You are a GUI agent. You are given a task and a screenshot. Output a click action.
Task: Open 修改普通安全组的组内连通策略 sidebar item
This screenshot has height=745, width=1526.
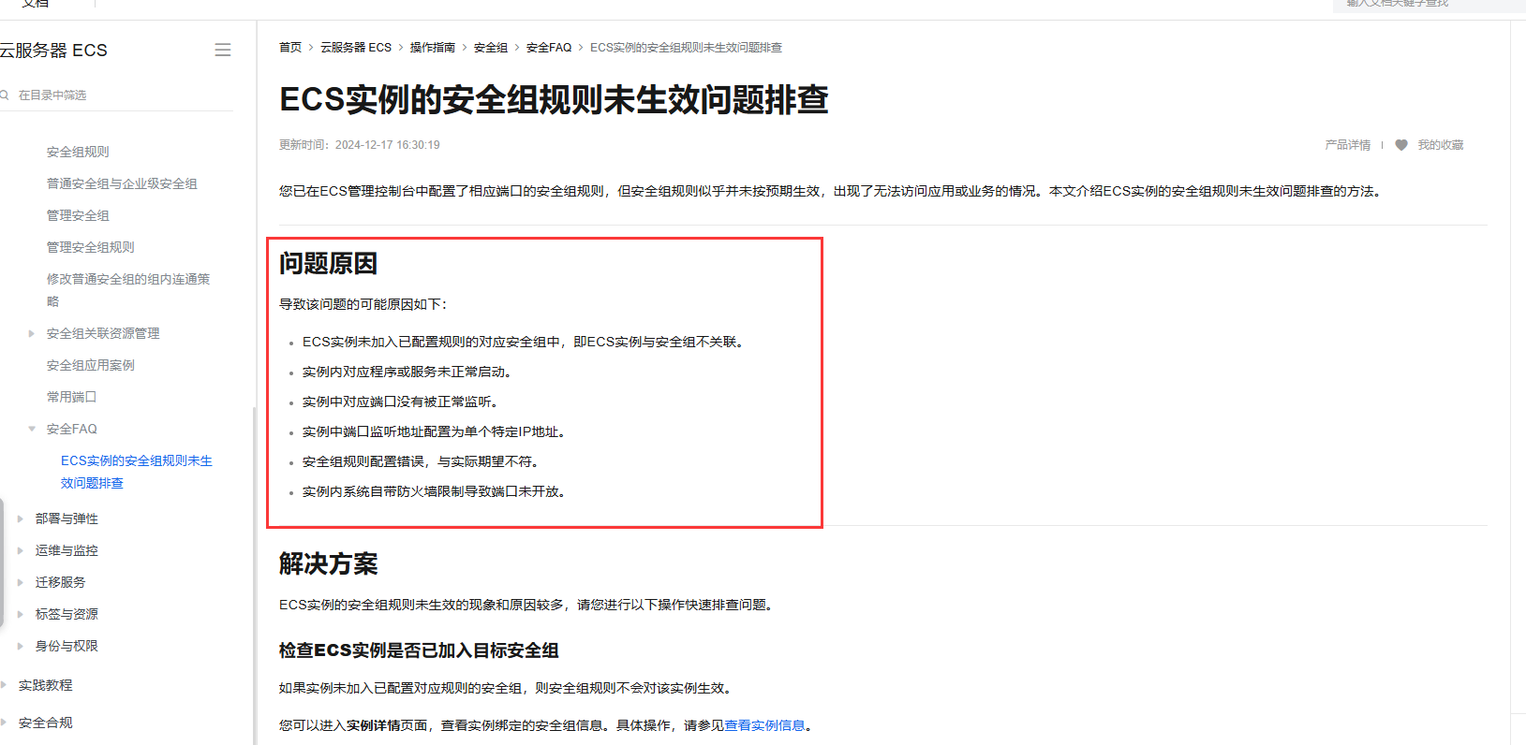pyautogui.click(x=128, y=290)
